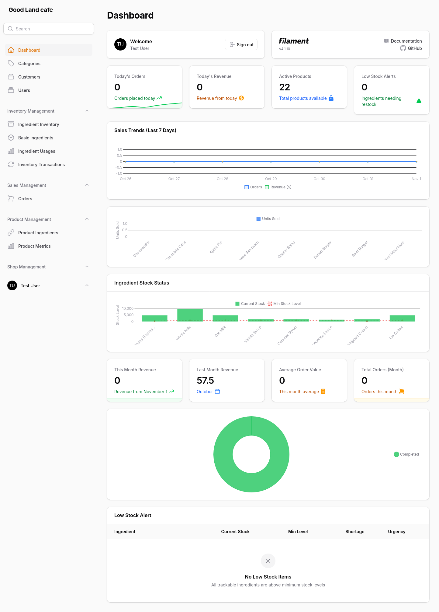439x612 pixels.
Task: Click the Inventory Transactions refresh arrows icon
Action: [x=11, y=164]
